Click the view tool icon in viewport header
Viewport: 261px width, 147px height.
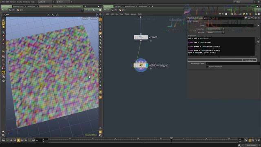click(x=4, y=15)
